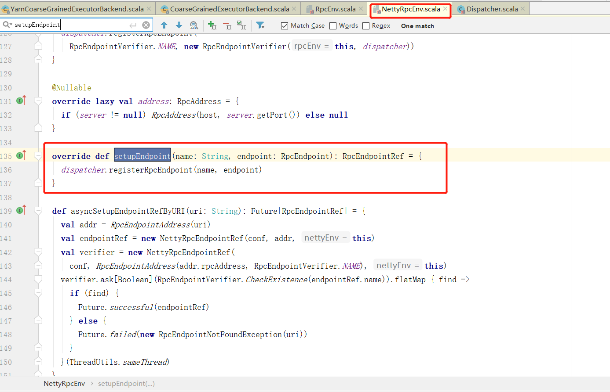Close the YarnCoarseGrainedExecutorBackend.scala tab
Screen dimensions: 610x392
[x=149, y=9]
